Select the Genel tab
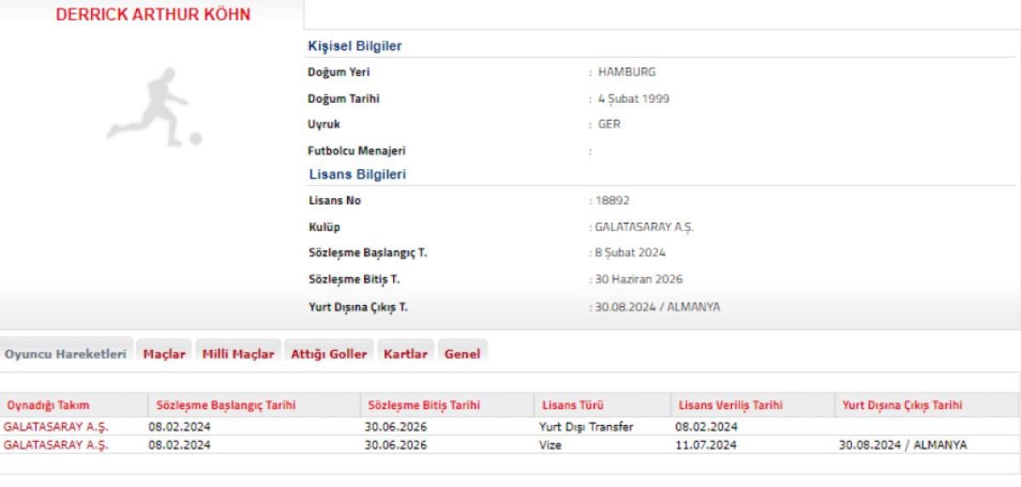1021x487 pixels. click(463, 354)
